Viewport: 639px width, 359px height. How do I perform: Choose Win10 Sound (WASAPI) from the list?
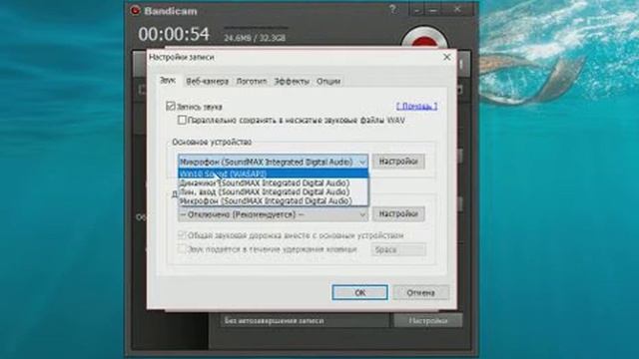[273, 174]
